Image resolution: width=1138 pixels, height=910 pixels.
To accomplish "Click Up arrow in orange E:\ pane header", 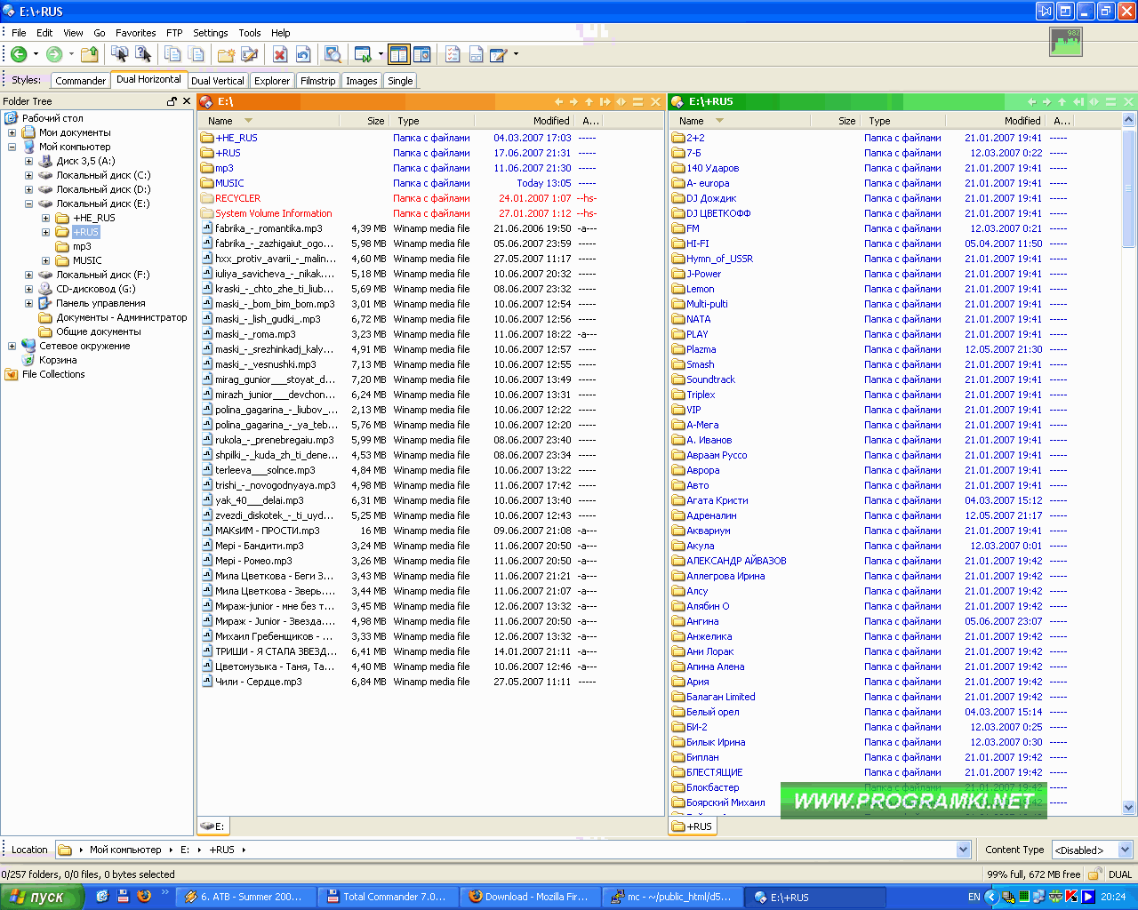I will pyautogui.click(x=589, y=102).
